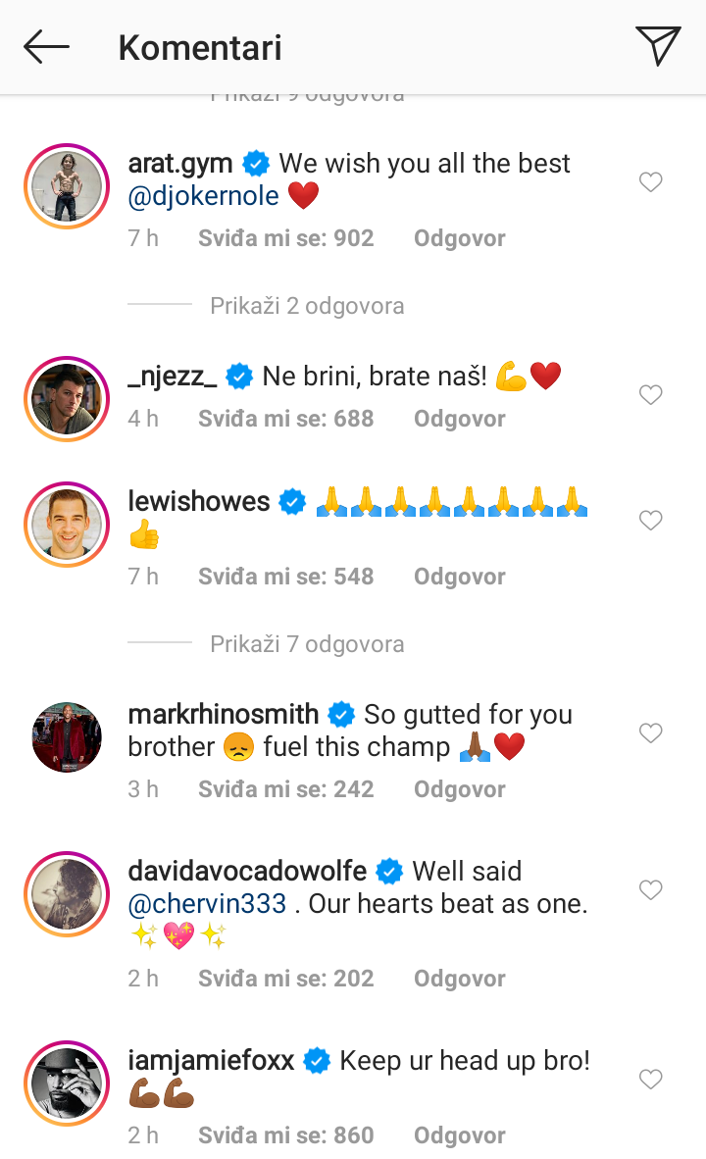706x1159 pixels.
Task: Expand 'Prikaži 7 odgovora' replies
Action: 307,644
